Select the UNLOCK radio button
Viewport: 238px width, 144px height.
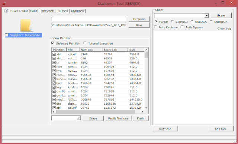192,22
